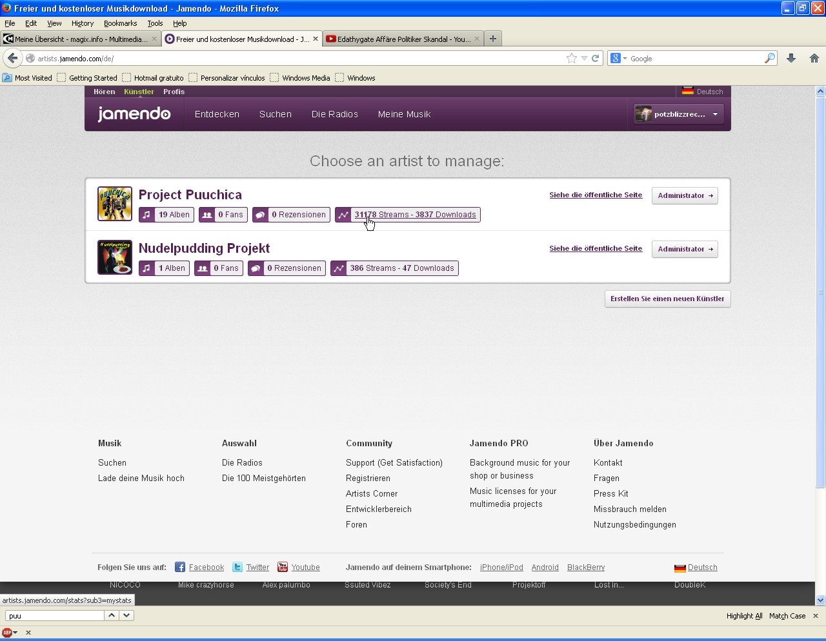This screenshot has height=641, width=826.
Task: Click the music note icon beside 19 Alben
Action: point(146,215)
